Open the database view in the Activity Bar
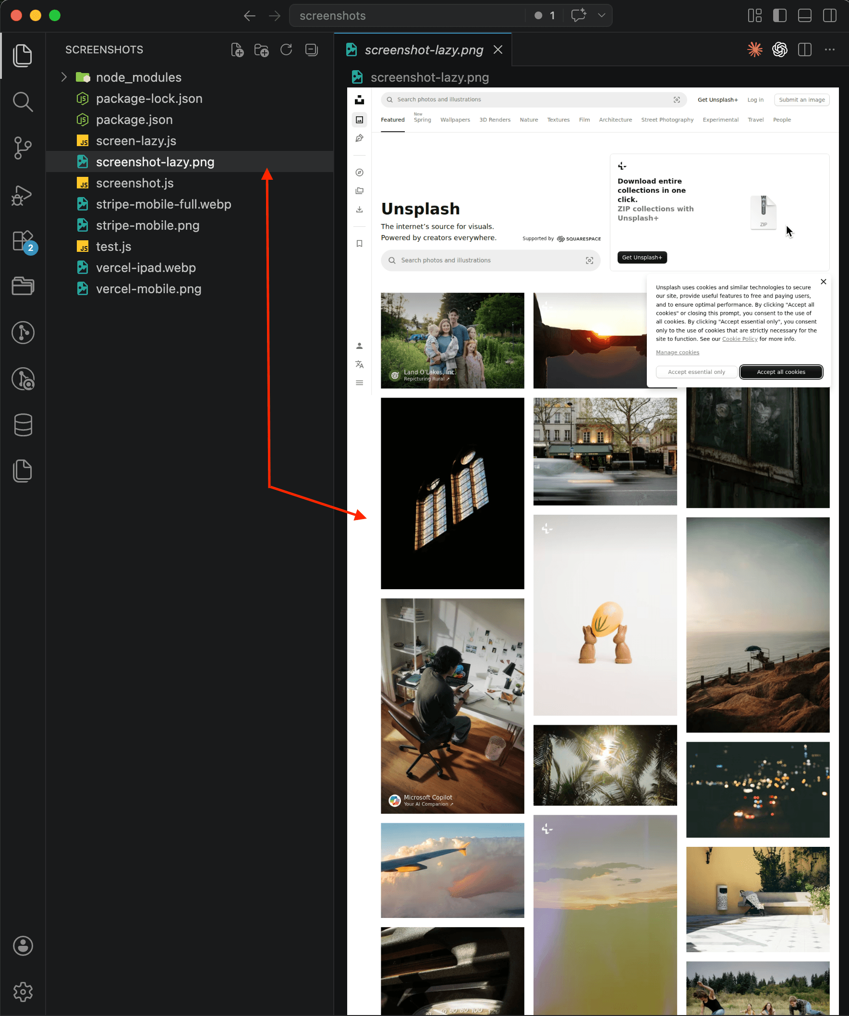849x1016 pixels. (x=23, y=425)
